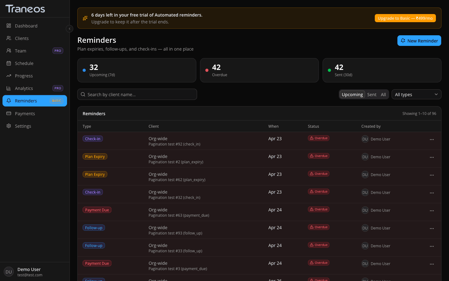Image resolution: width=449 pixels, height=281 pixels.
Task: Go to Clients in sidebar
Action: [x=35, y=38]
